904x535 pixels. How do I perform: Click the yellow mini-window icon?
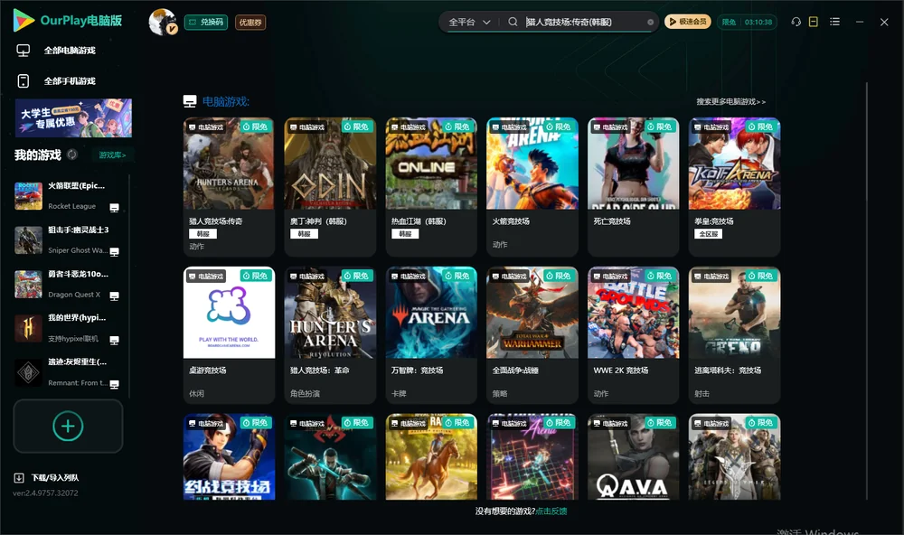tap(814, 22)
